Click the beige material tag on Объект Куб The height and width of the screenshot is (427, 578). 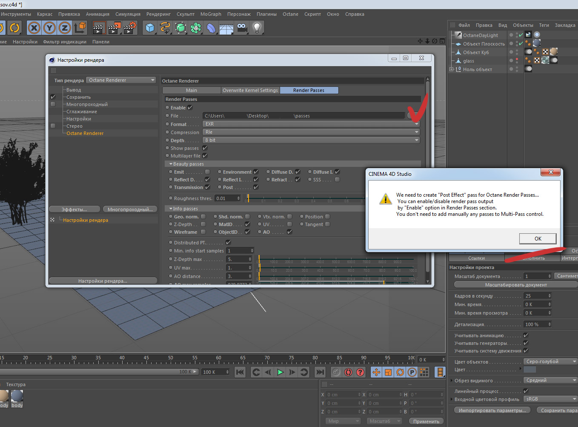pos(554,52)
